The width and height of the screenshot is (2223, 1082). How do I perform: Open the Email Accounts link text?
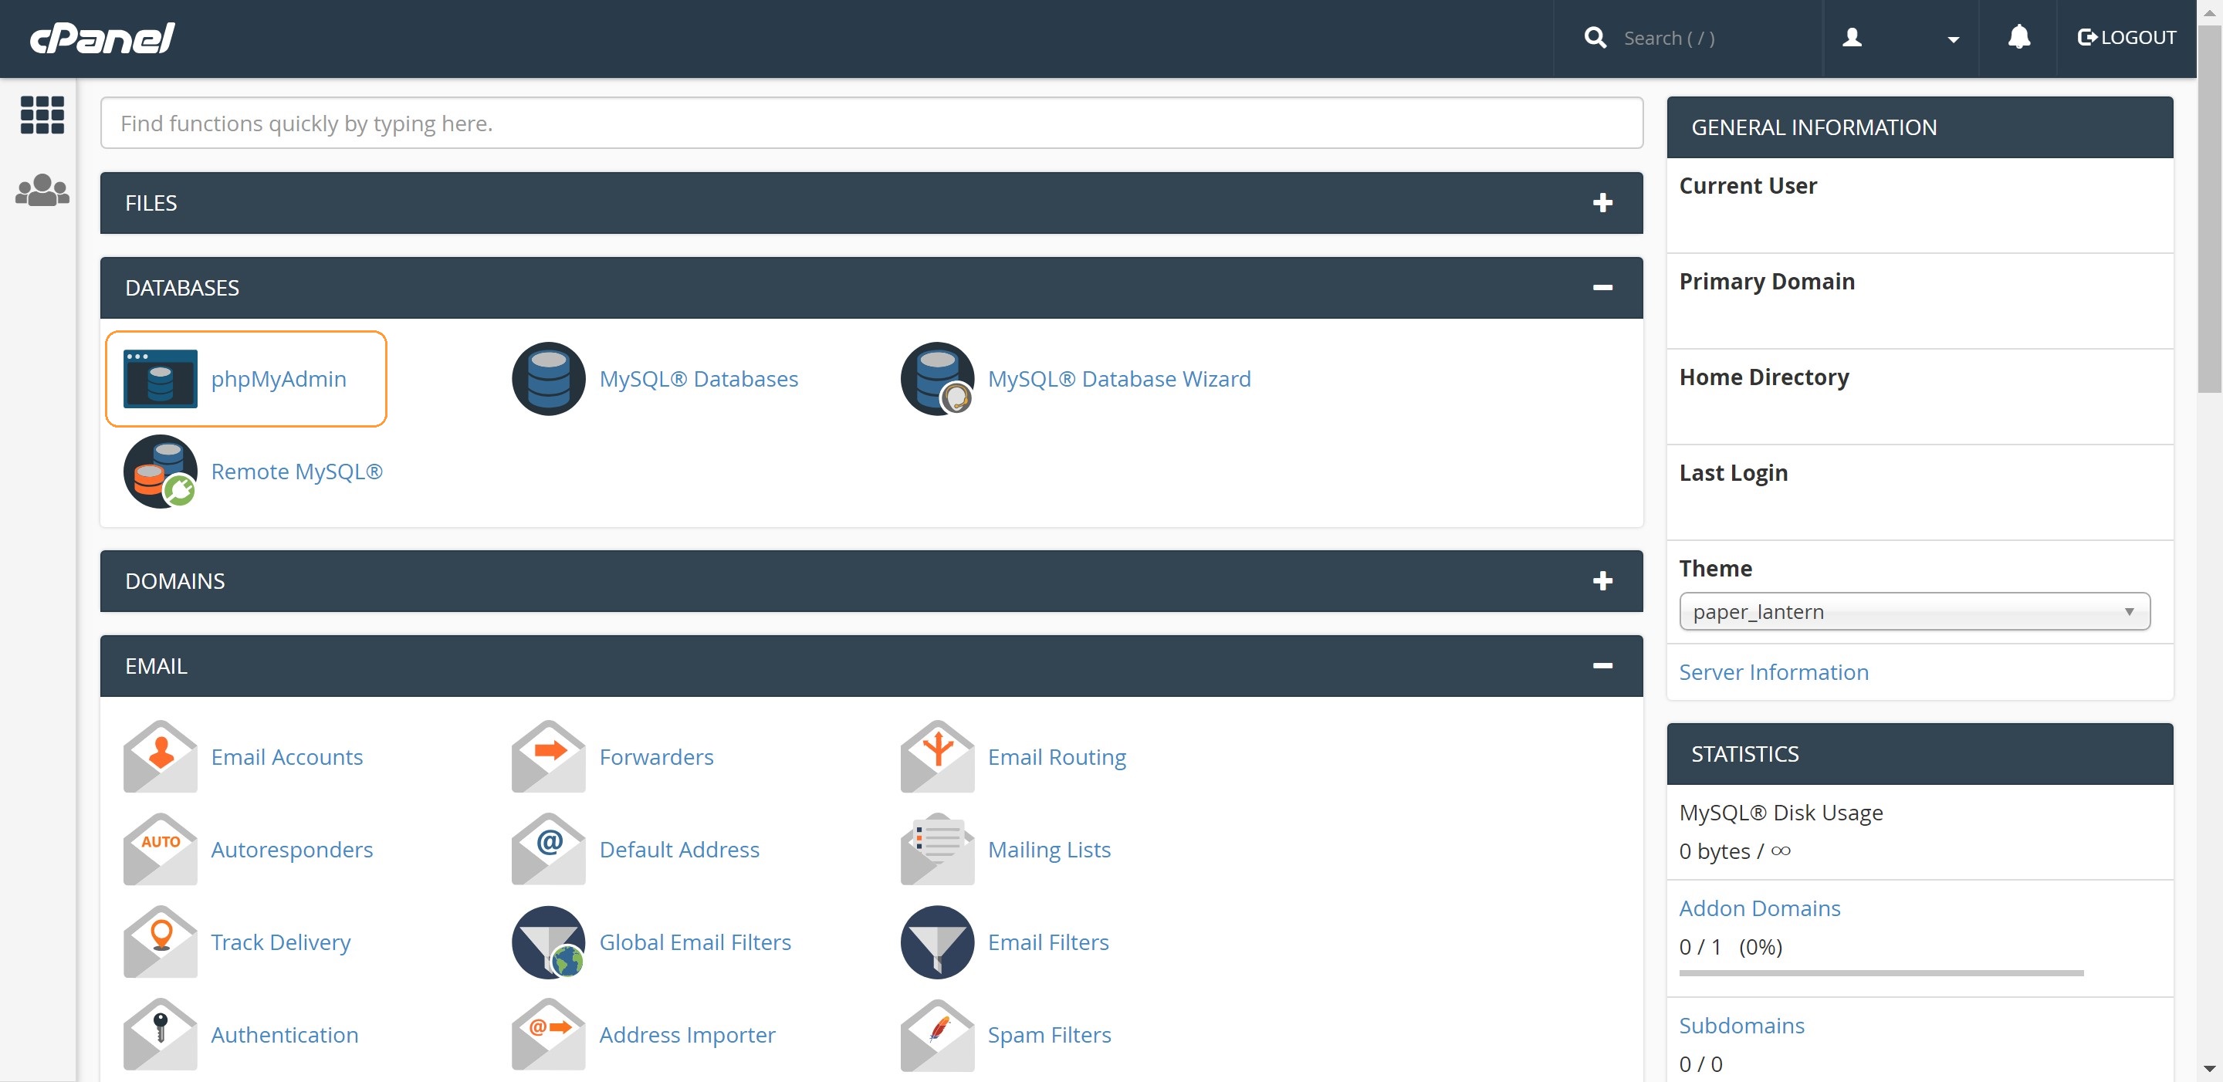point(287,757)
